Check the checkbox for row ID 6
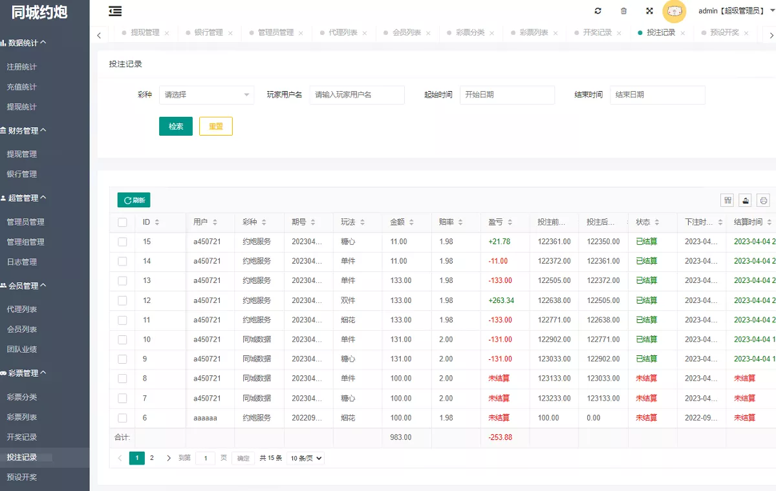 coord(122,417)
